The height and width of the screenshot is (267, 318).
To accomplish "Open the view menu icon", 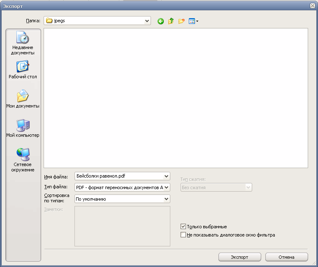I will pyautogui.click(x=193, y=21).
